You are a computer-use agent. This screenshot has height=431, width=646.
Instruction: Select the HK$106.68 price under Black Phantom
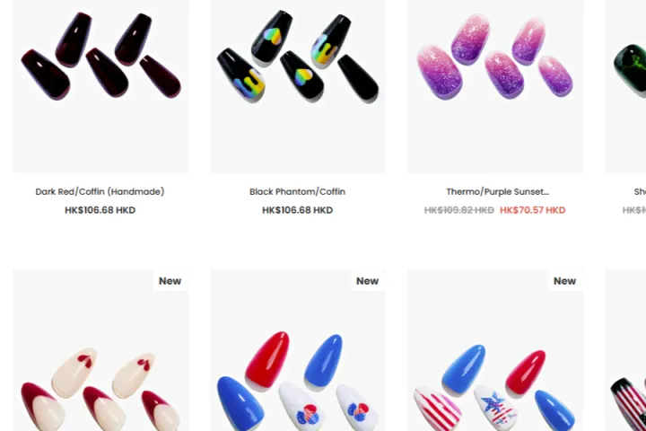pyautogui.click(x=298, y=210)
